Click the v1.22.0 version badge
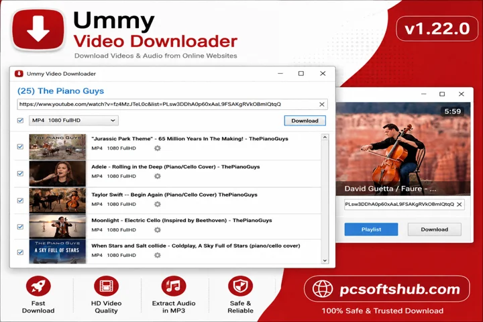 [x=437, y=29]
